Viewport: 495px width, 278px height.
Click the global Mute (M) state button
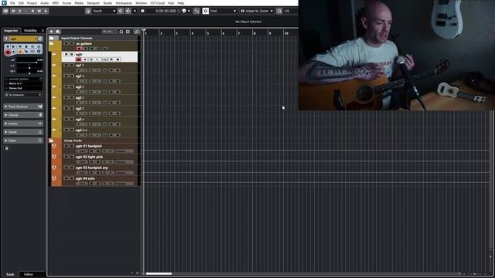click(13, 11)
